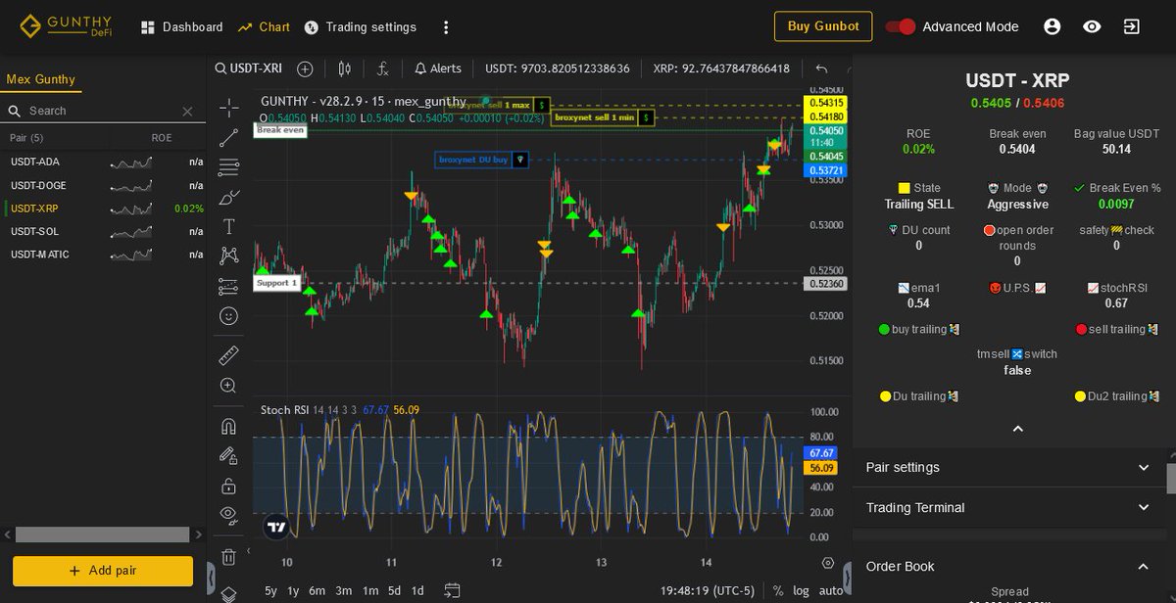
Task: Activate the zoom in tool
Action: 228,386
